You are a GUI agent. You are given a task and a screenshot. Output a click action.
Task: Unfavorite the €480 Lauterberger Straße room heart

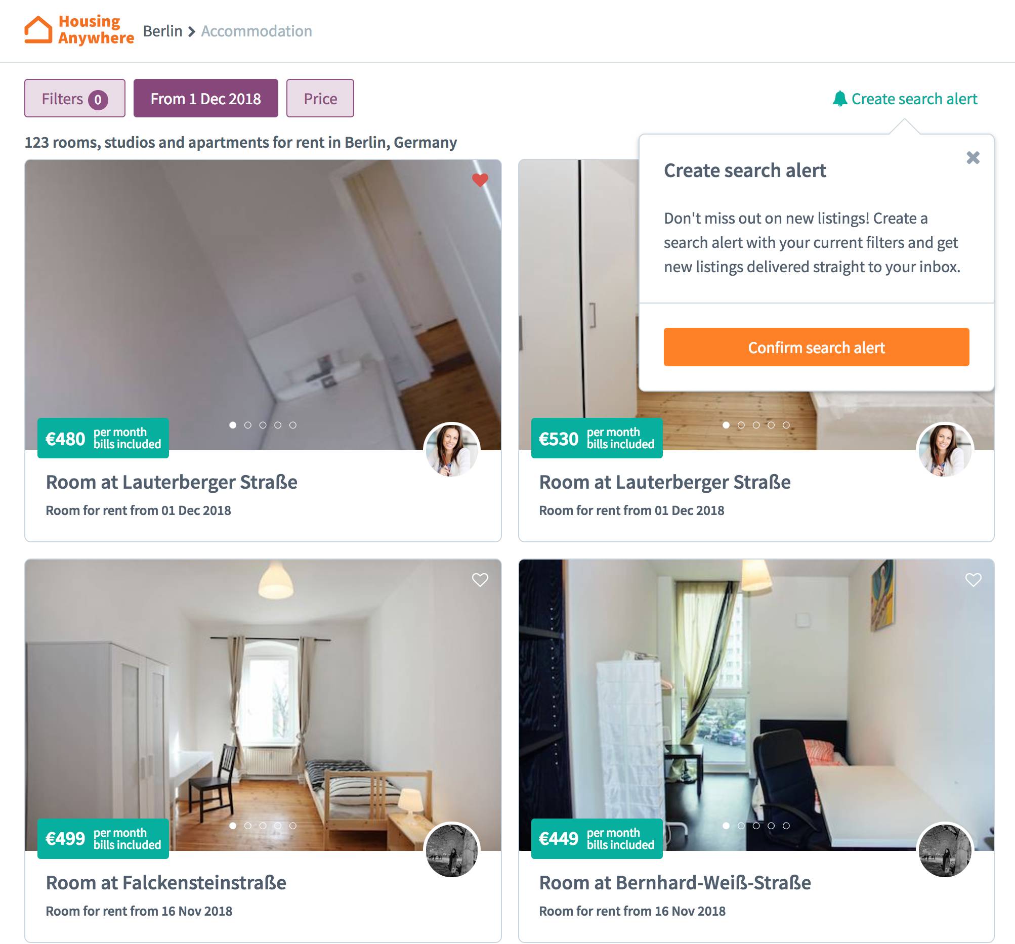[480, 180]
